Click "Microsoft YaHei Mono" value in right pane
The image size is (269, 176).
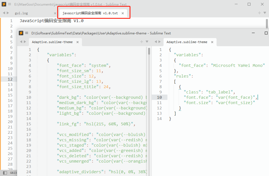pos(238,65)
